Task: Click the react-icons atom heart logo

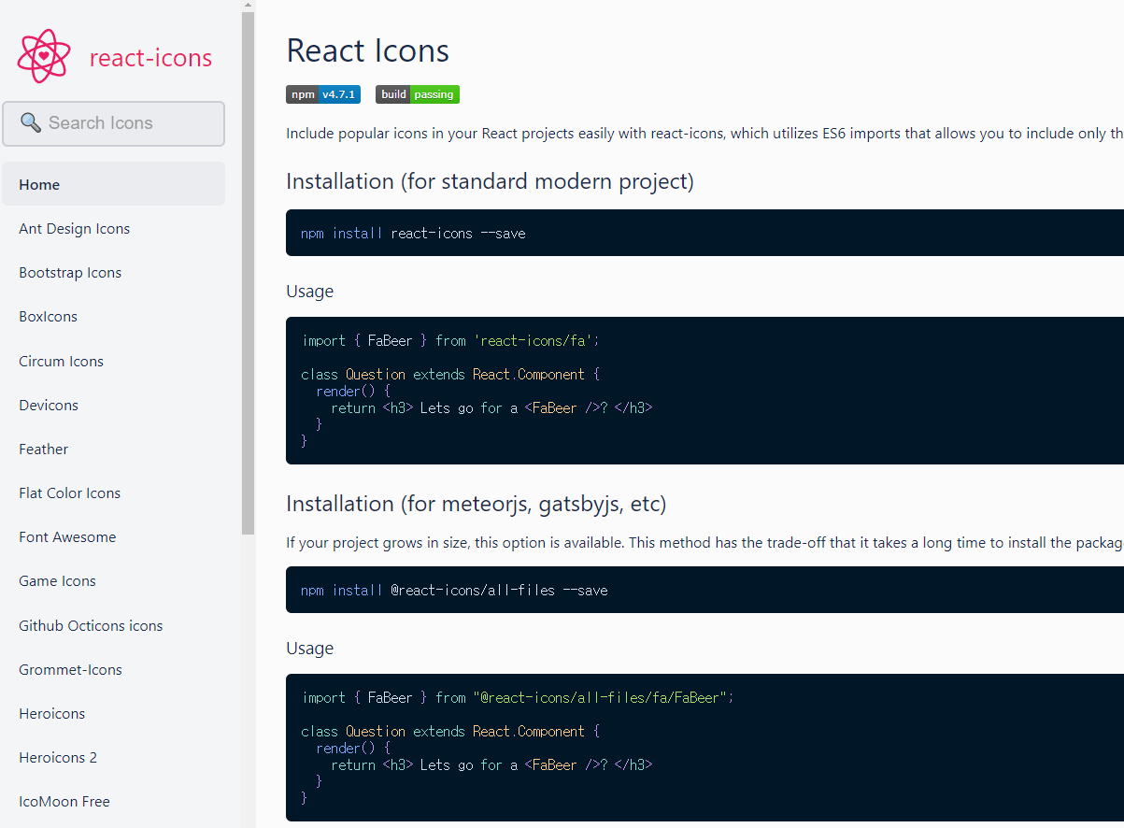Action: point(44,56)
